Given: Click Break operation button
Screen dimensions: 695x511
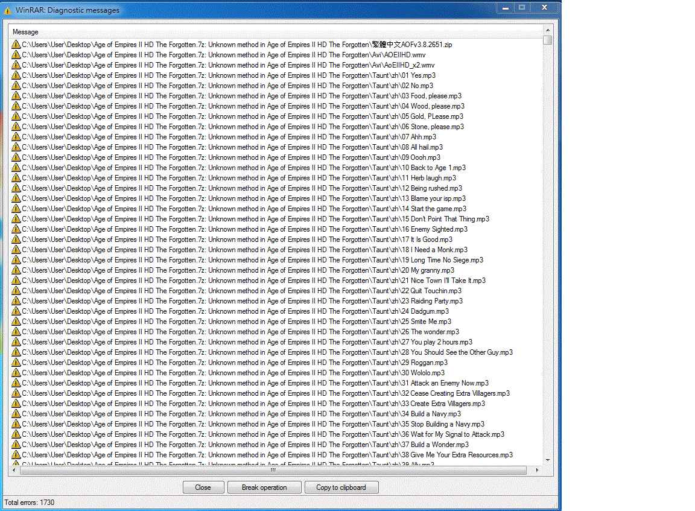Looking at the screenshot, I should tap(264, 487).
